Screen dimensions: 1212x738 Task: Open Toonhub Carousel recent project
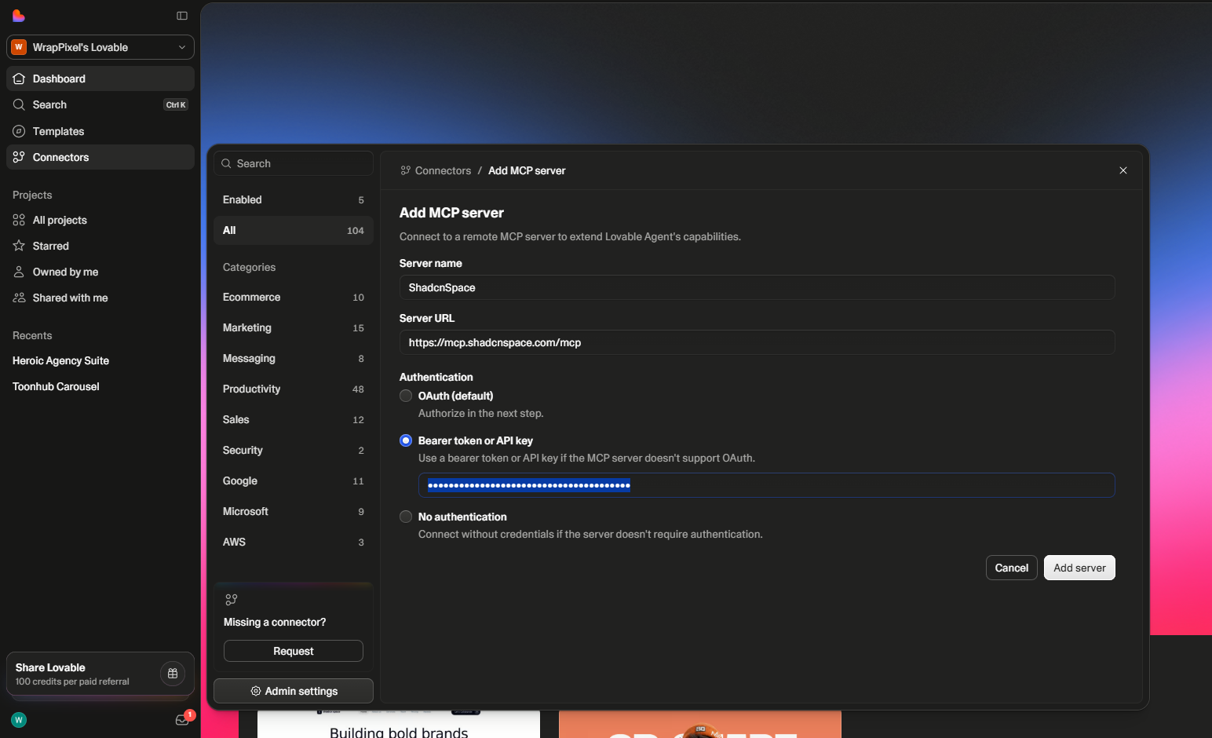point(56,386)
